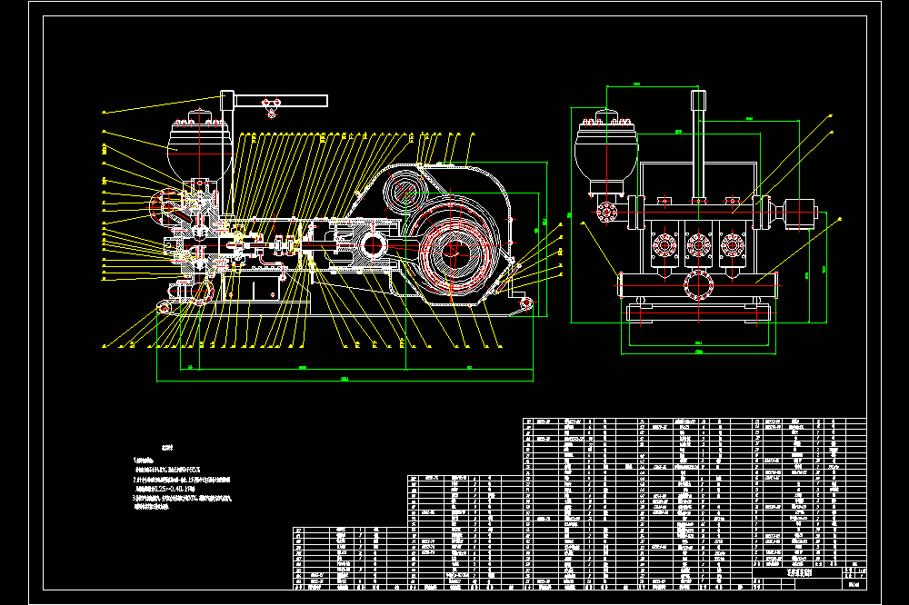Click the cylindrical fitting at the right end of the end view

[800, 213]
